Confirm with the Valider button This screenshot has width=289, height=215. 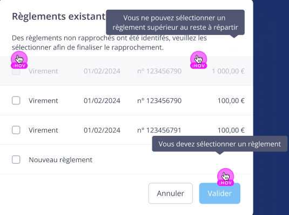[220, 193]
